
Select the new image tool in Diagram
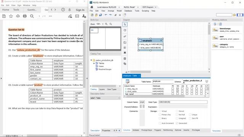[x=125, y=53]
